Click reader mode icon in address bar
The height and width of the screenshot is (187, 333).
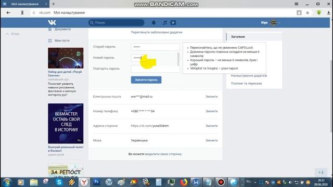299,12
